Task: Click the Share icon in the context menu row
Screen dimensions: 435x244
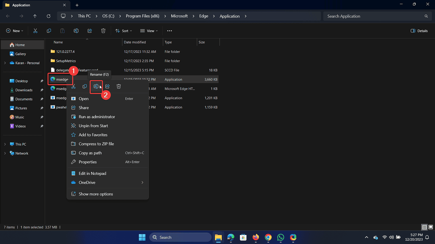Action: click(x=107, y=86)
